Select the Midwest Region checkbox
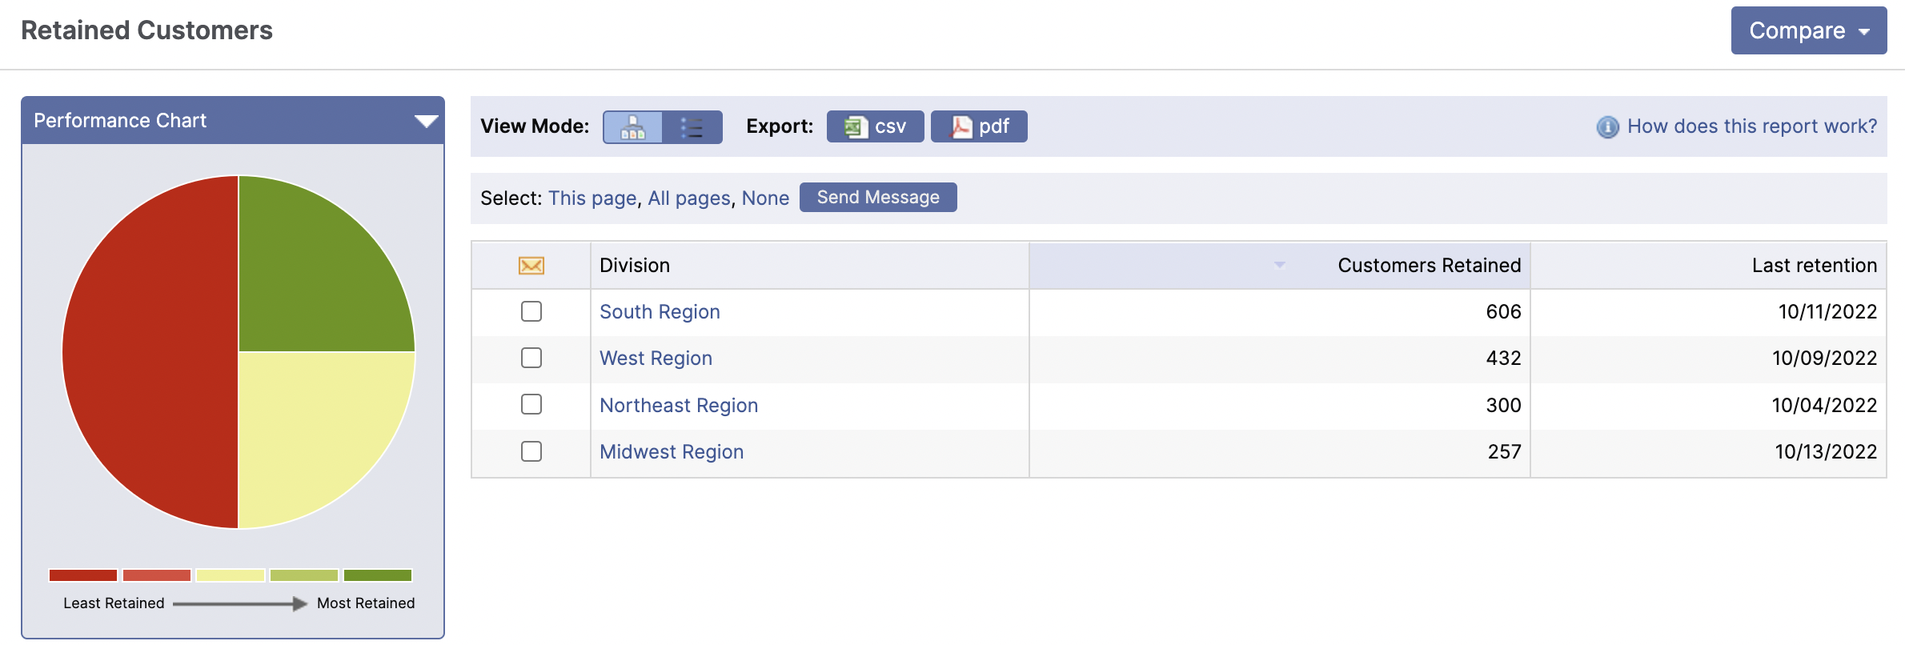The image size is (1905, 645). (531, 451)
